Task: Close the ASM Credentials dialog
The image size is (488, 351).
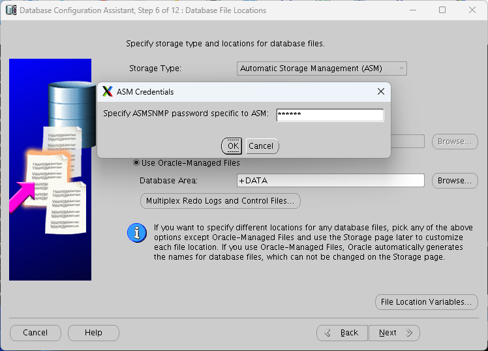Action: [381, 91]
